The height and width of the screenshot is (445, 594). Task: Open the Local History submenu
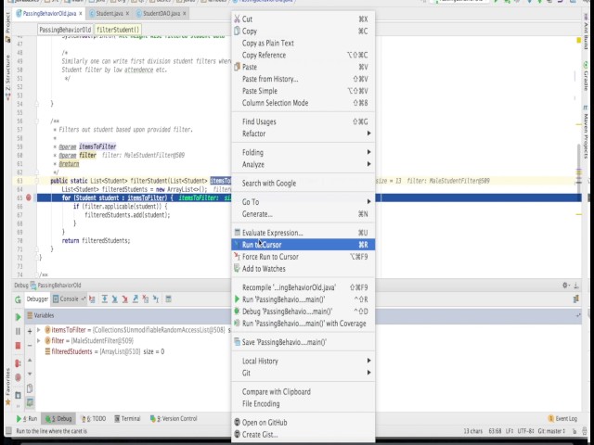(303, 361)
